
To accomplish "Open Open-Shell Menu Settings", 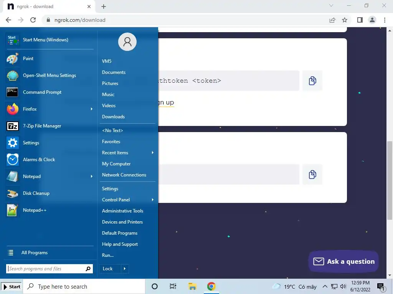I will (50, 75).
